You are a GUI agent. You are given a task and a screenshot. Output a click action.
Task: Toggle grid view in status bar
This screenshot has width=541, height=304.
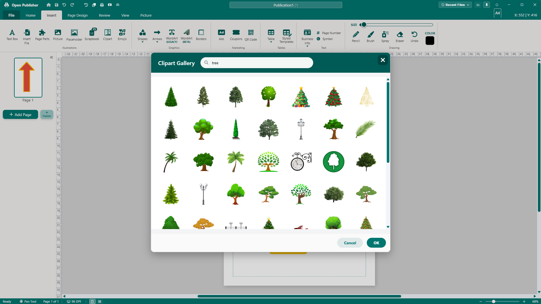pyautogui.click(x=100, y=301)
